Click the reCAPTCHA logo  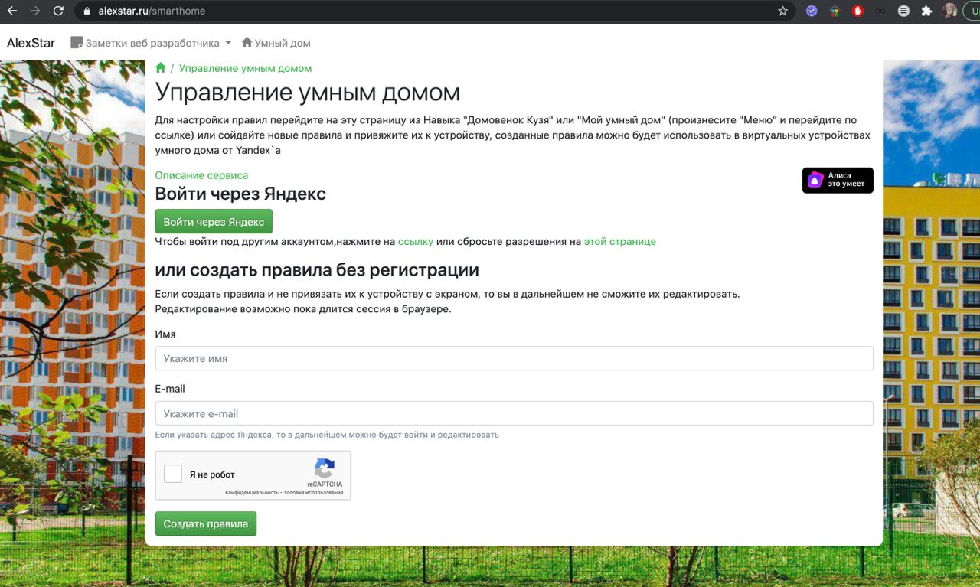[x=325, y=468]
